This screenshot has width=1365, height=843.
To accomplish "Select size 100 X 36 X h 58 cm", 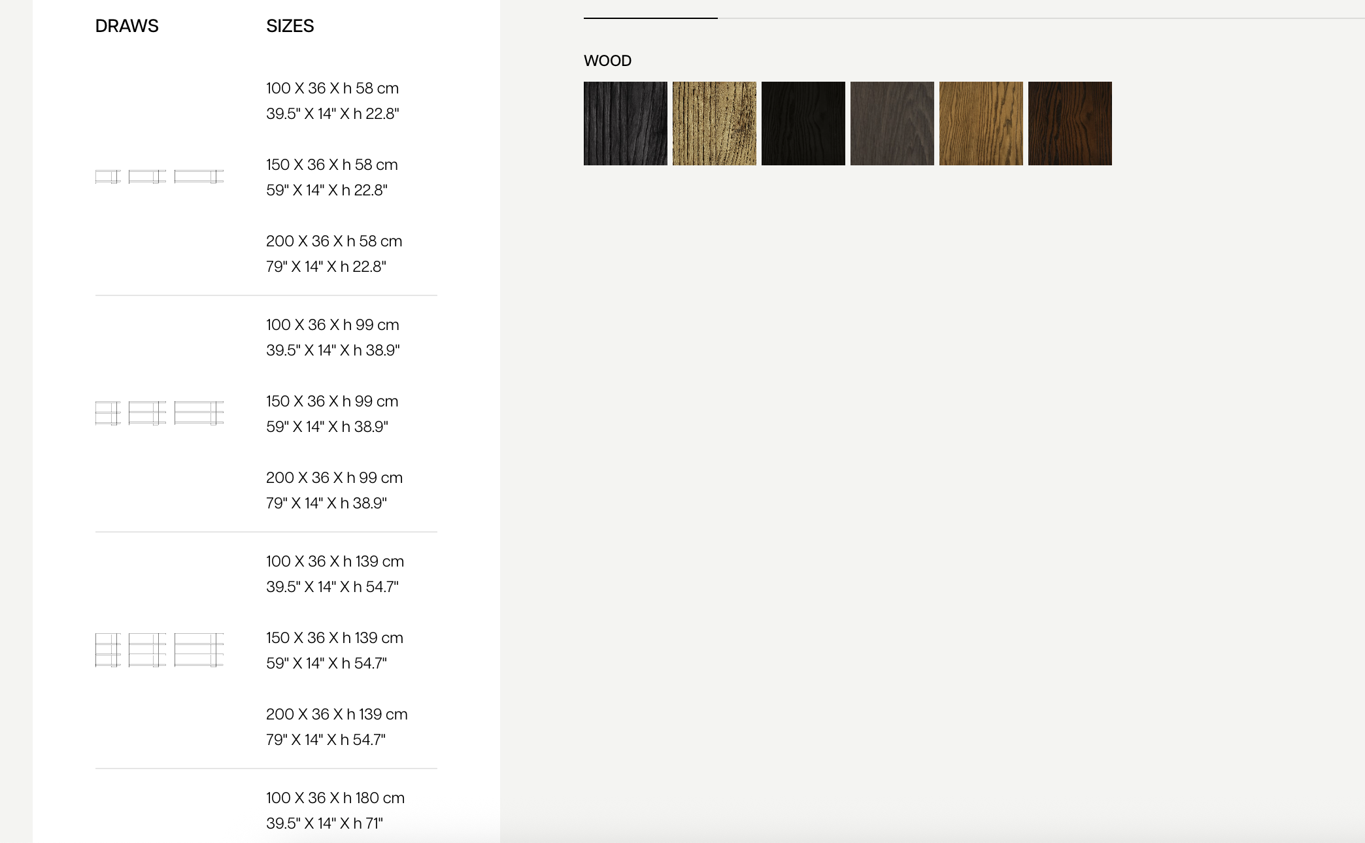I will [x=332, y=88].
